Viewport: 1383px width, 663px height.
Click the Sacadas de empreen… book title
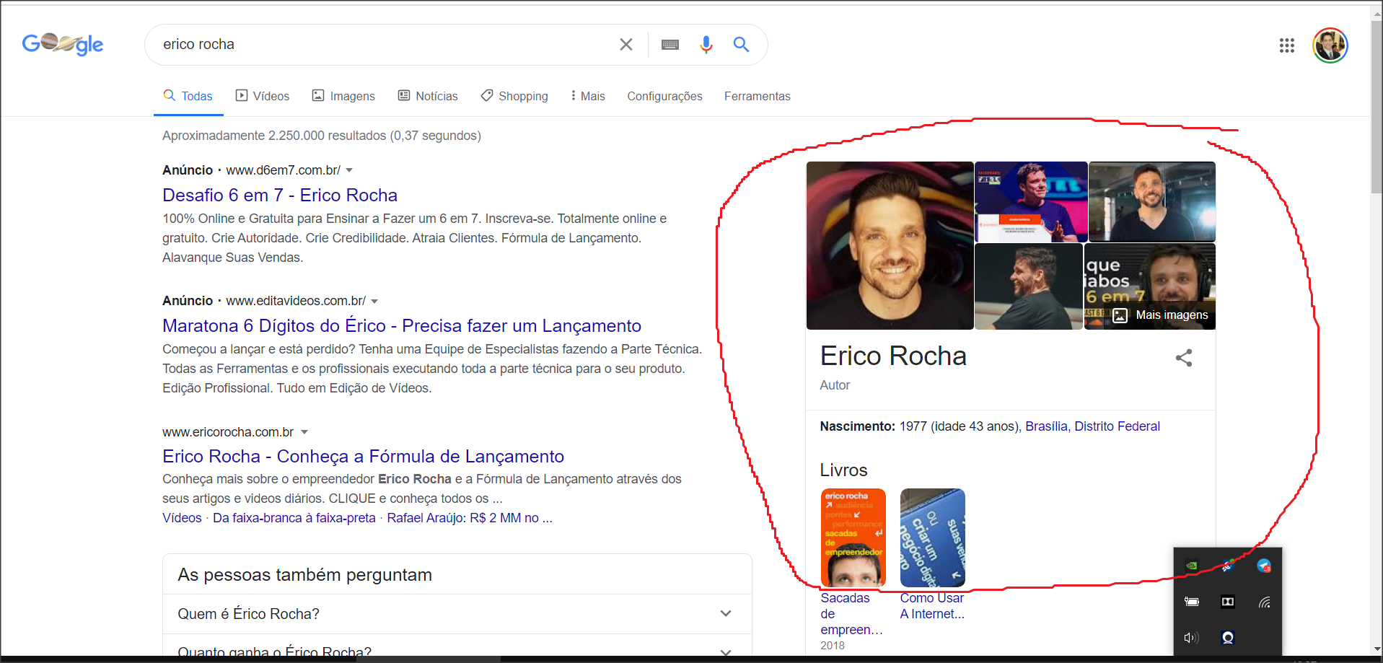tap(851, 614)
